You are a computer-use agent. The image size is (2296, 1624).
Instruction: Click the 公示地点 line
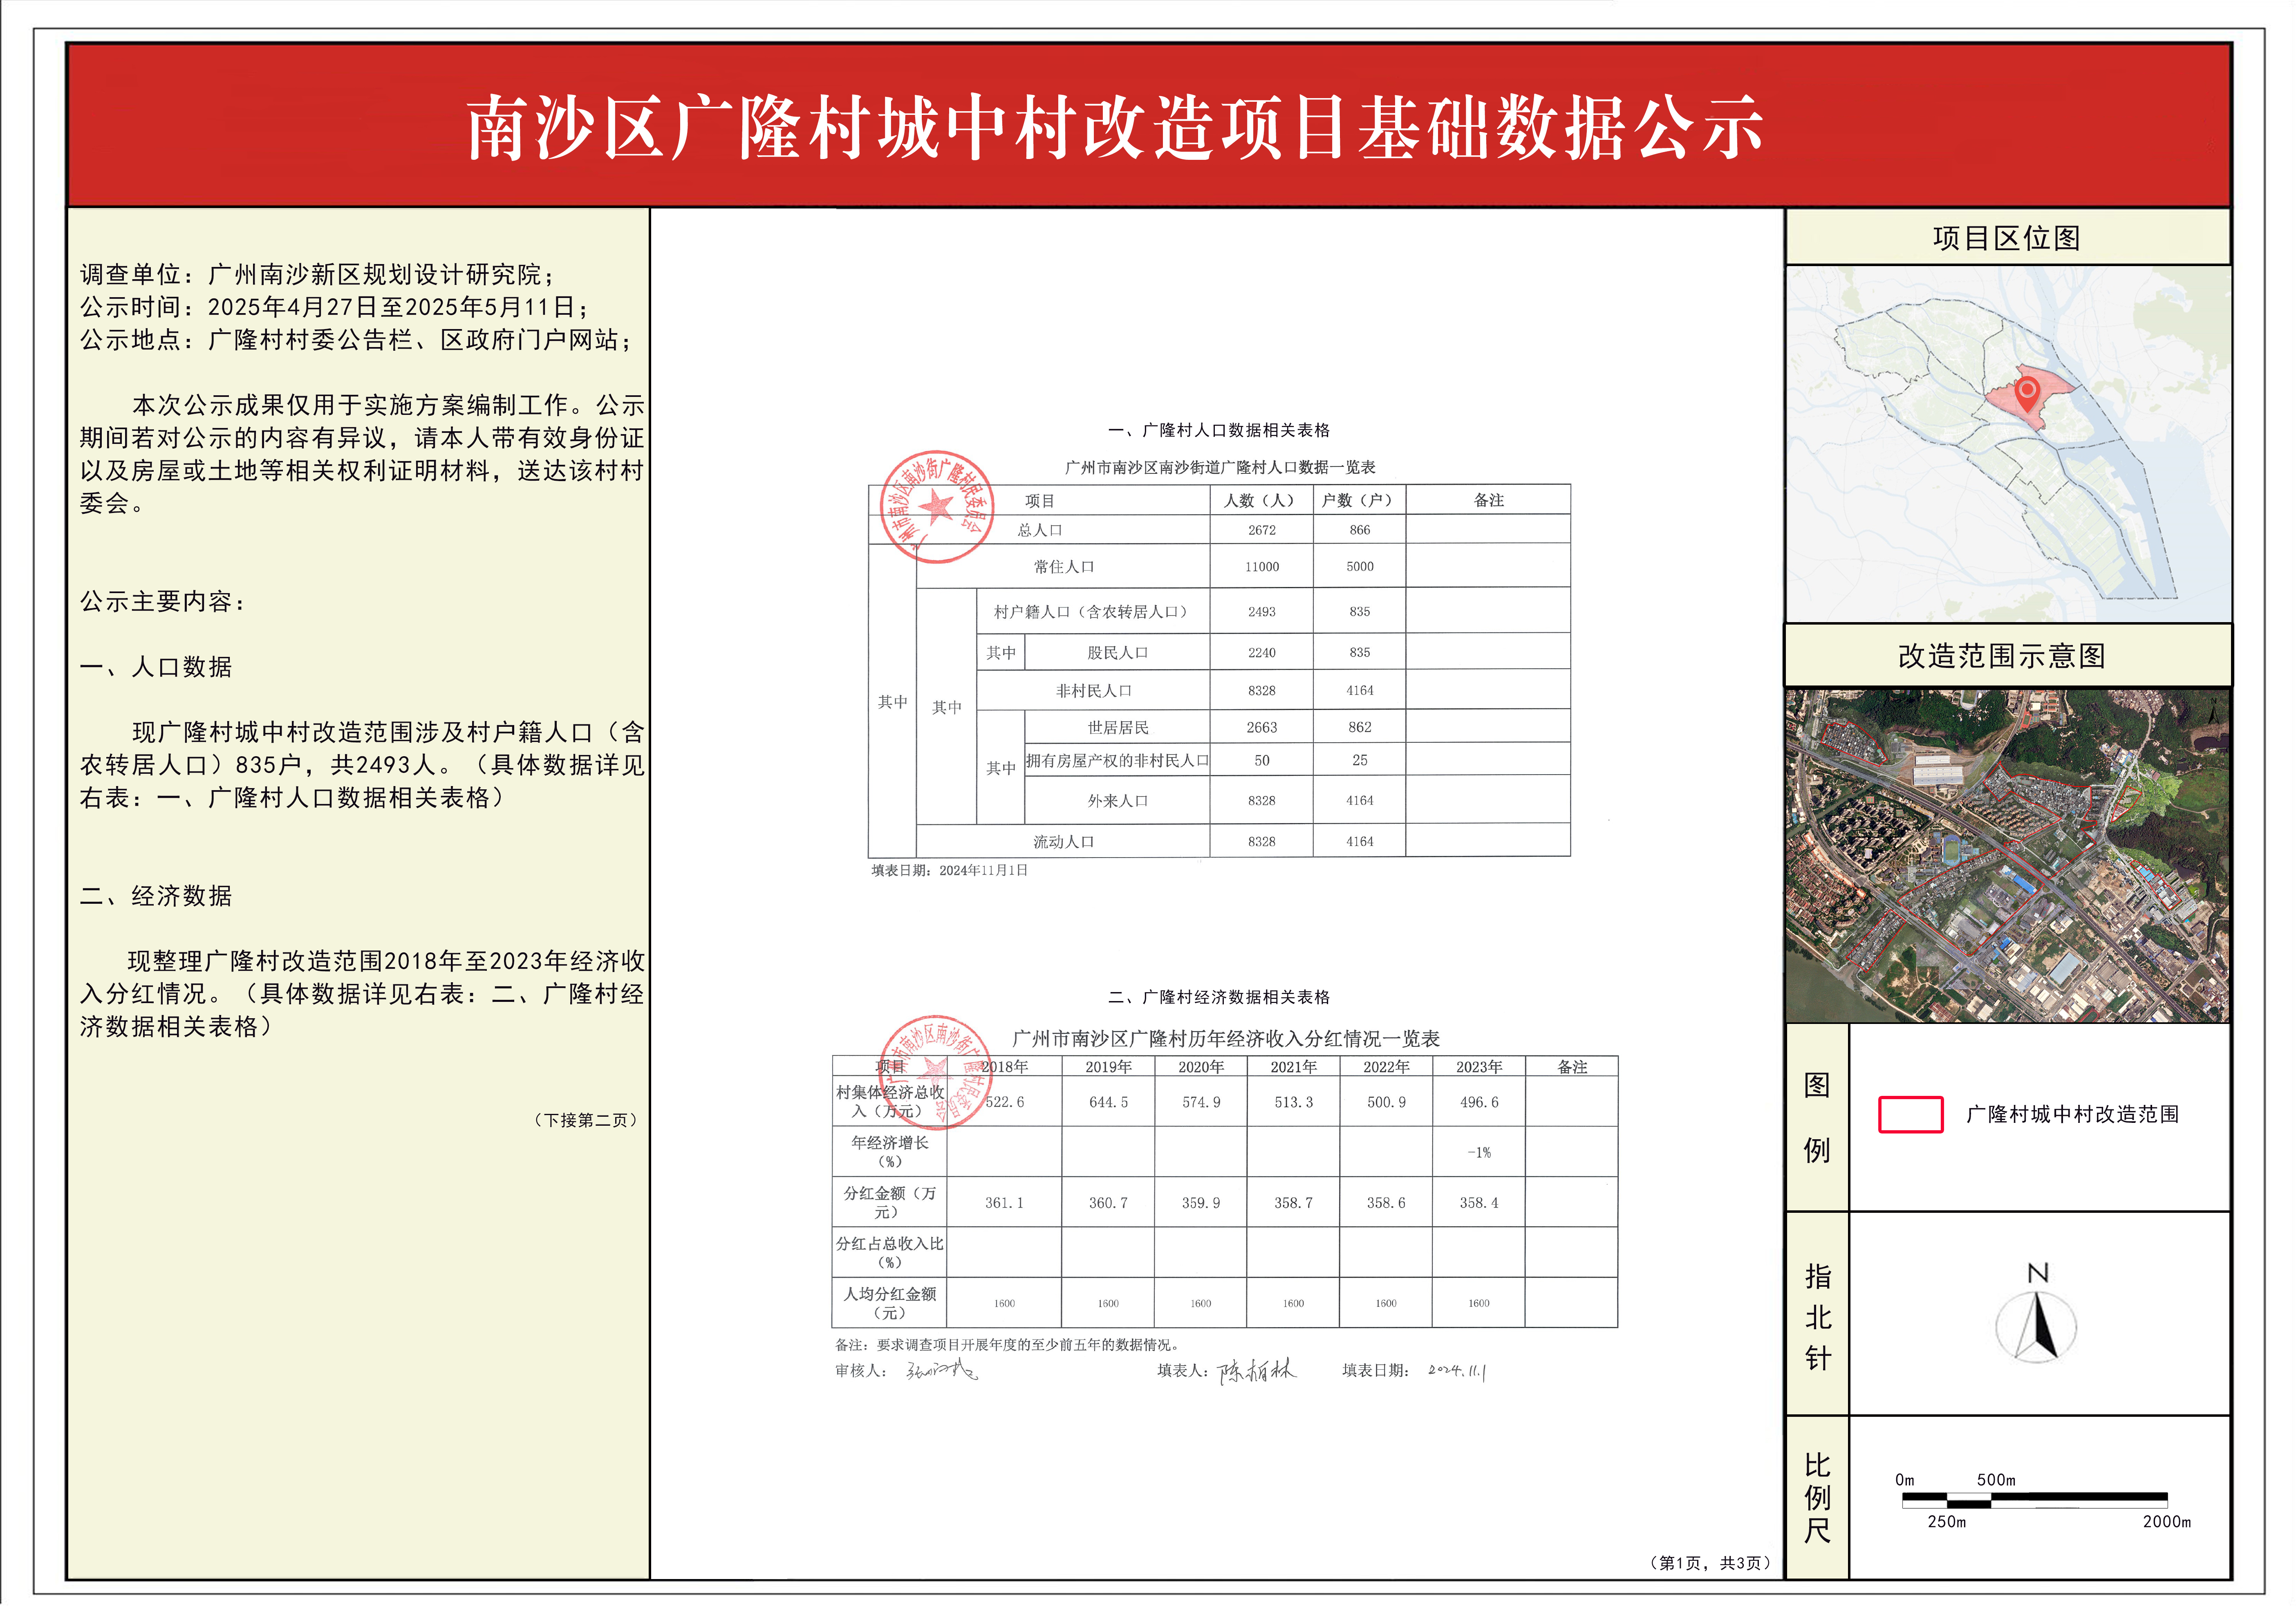[357, 340]
